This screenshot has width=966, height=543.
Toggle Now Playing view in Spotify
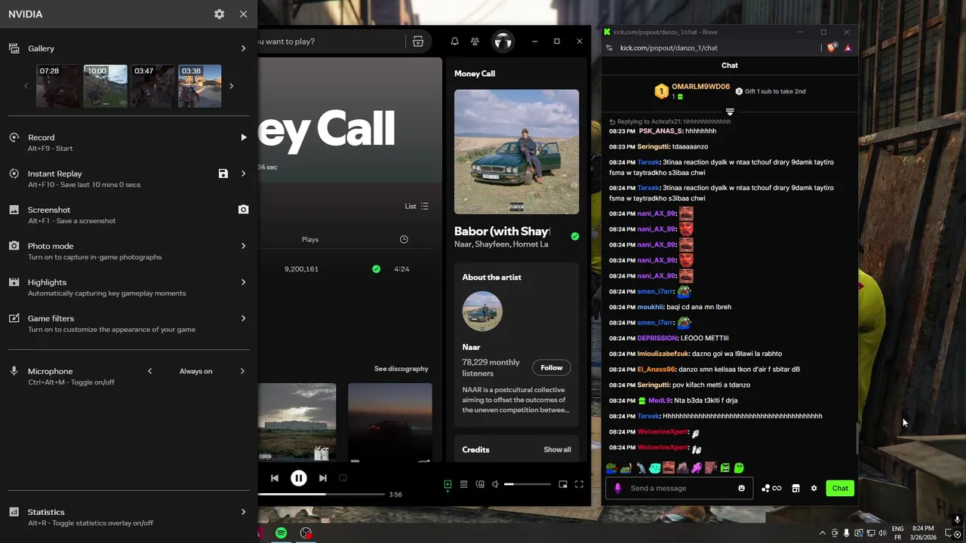tap(448, 485)
